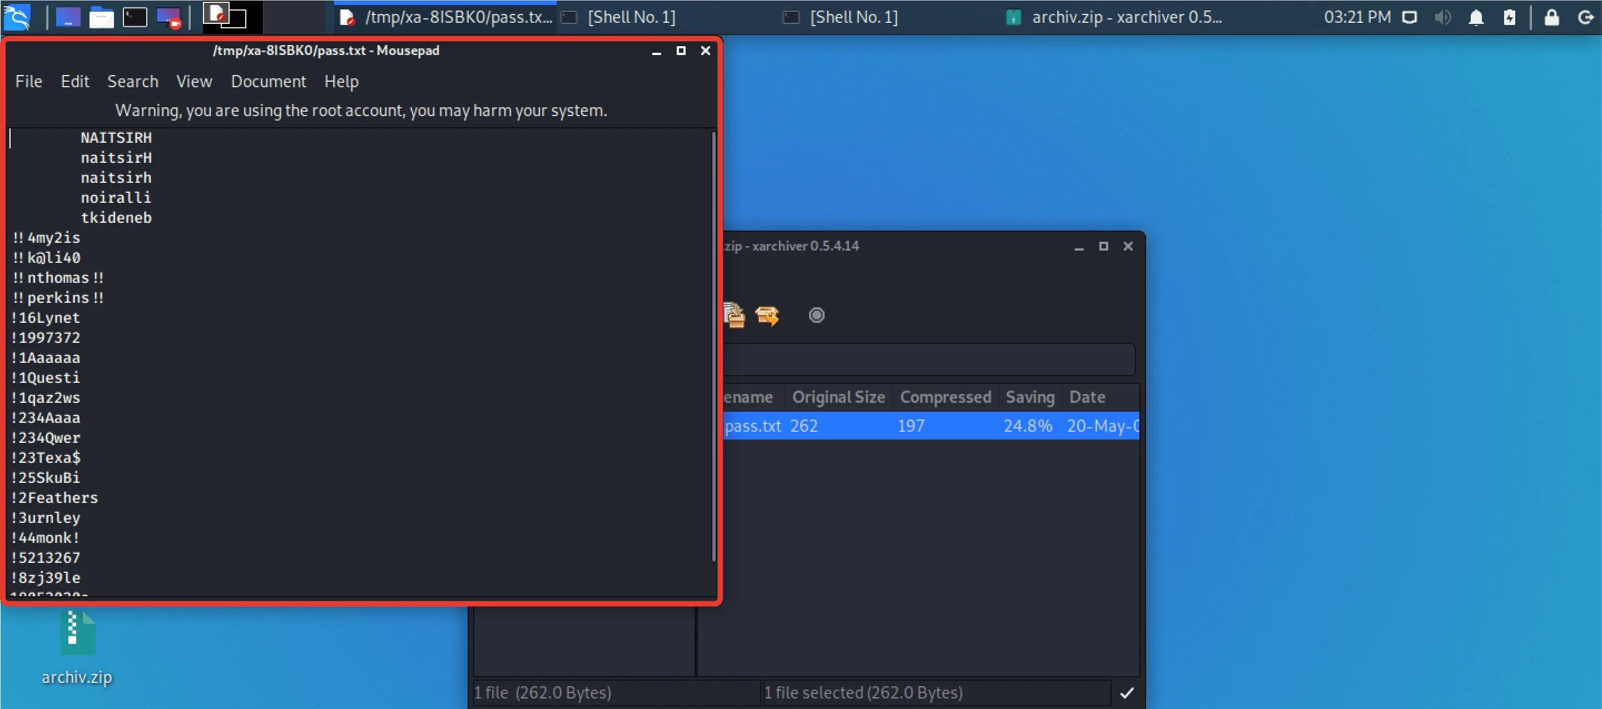Open notifications from the bell icon
This screenshot has width=1602, height=709.
pyautogui.click(x=1475, y=17)
